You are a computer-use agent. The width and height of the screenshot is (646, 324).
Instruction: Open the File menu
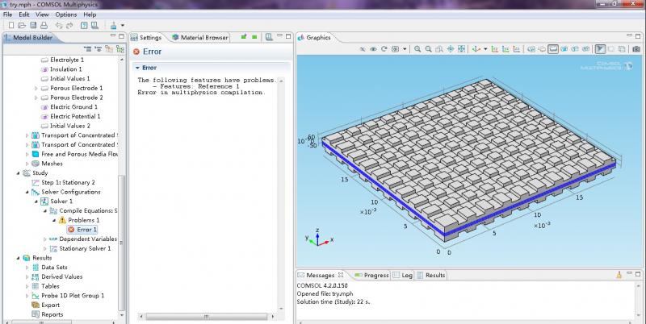tap(7, 15)
